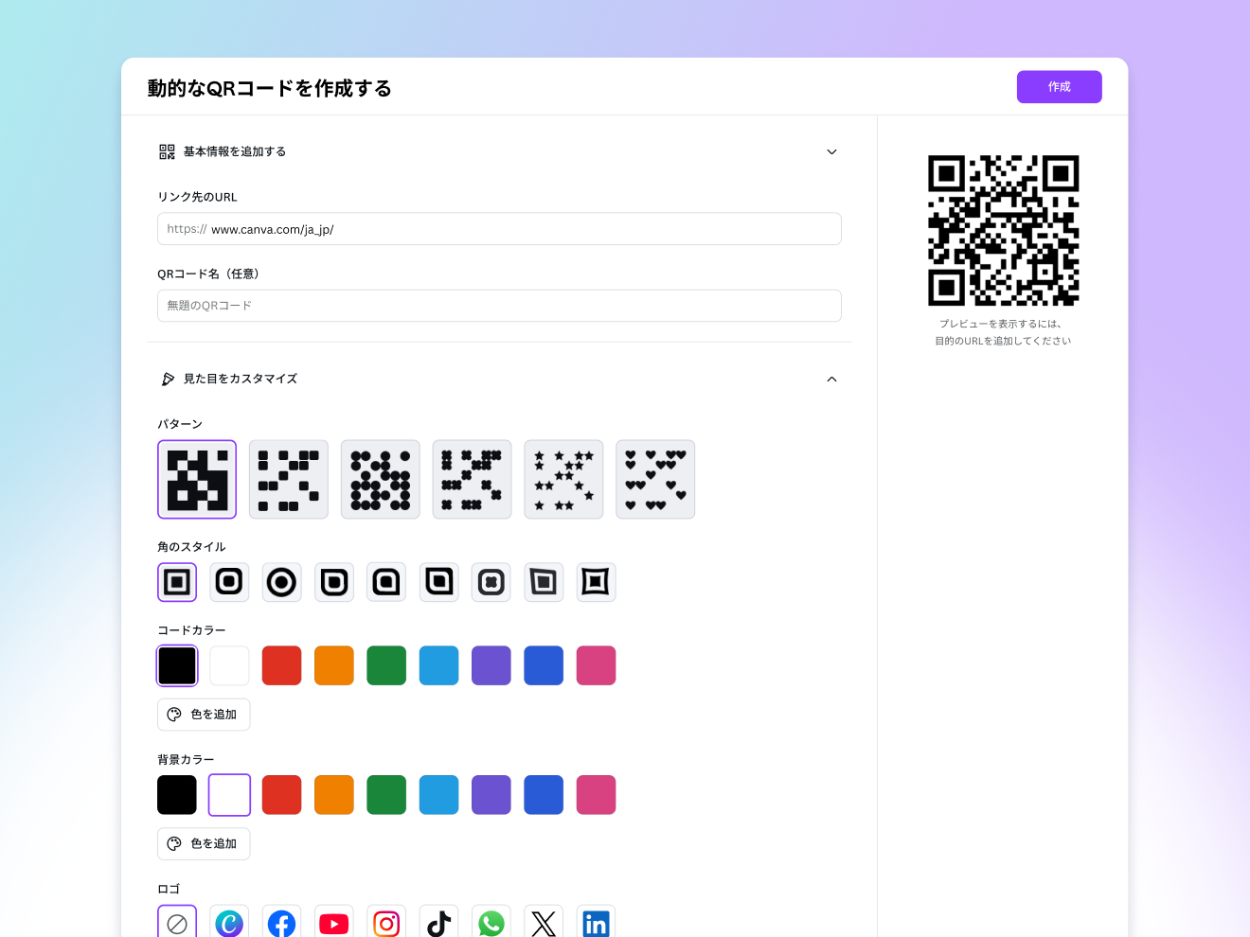Select the Canva logo option
This screenshot has width=1250, height=937.
click(229, 923)
